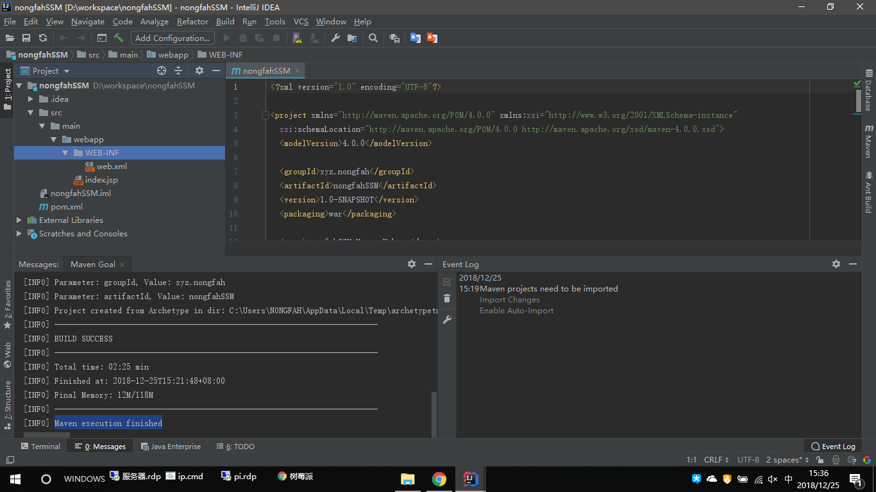Toggle tool window bars icon in status bar corner
876x492 pixels.
pyautogui.click(x=10, y=460)
